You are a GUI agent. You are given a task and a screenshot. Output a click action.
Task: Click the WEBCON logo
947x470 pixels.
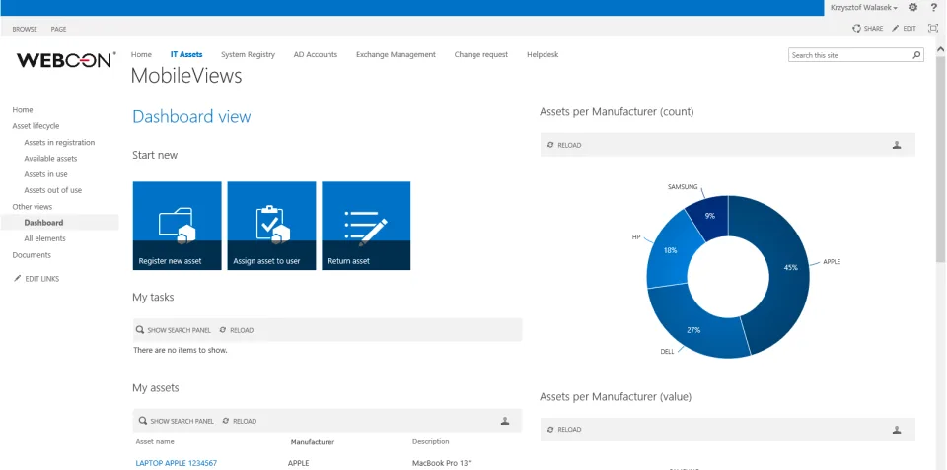pyautogui.click(x=66, y=60)
